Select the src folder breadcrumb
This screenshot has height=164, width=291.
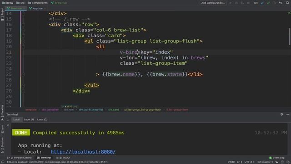click(20, 3)
